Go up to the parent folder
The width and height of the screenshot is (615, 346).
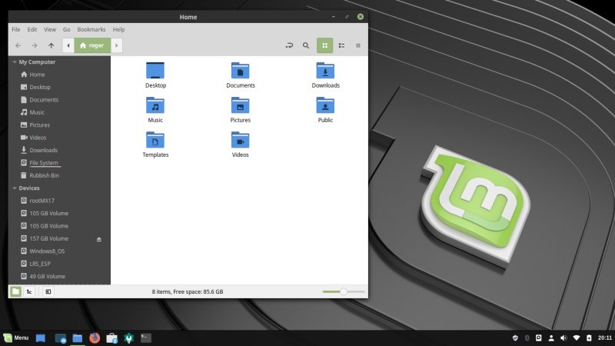point(52,45)
